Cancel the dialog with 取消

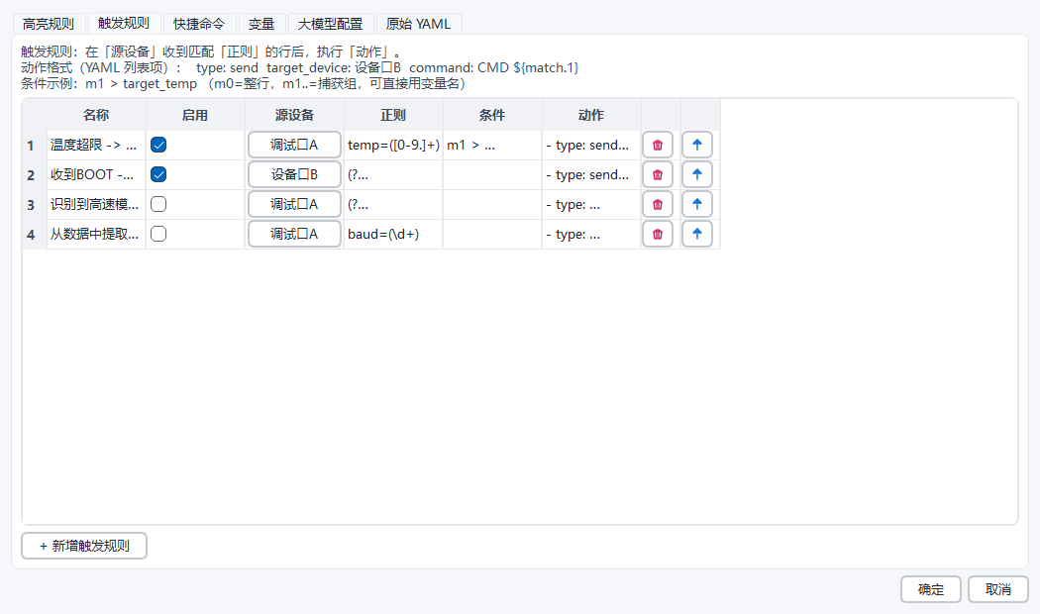coord(998,589)
